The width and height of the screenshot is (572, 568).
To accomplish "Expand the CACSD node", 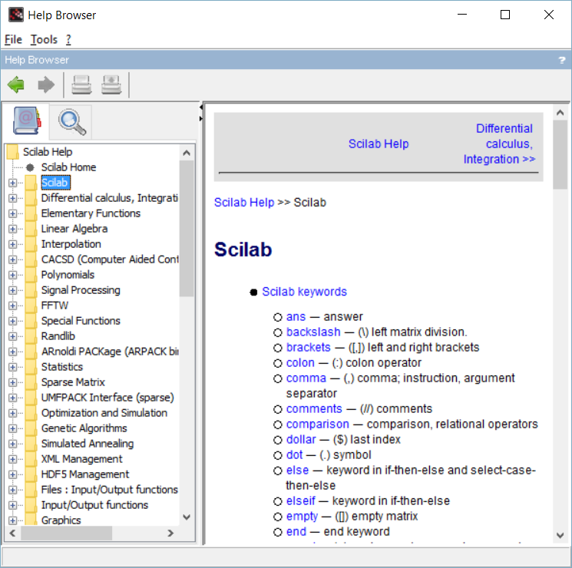I will pyautogui.click(x=13, y=259).
